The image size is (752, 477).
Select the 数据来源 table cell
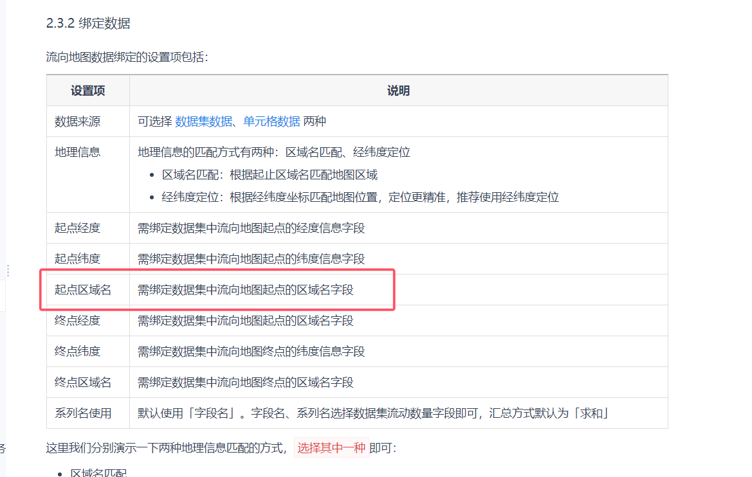(77, 122)
